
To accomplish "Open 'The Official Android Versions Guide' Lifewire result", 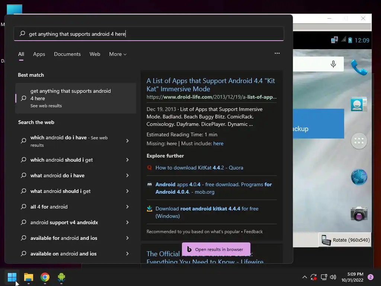I will tap(205, 258).
